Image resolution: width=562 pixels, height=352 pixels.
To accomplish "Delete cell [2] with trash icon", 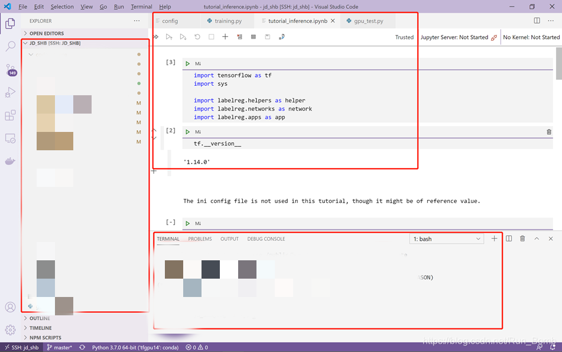I will 549,132.
